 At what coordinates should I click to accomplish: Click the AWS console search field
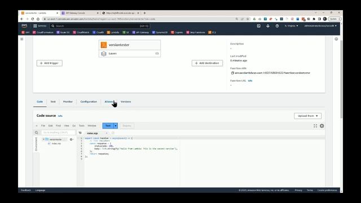(x=100, y=26)
